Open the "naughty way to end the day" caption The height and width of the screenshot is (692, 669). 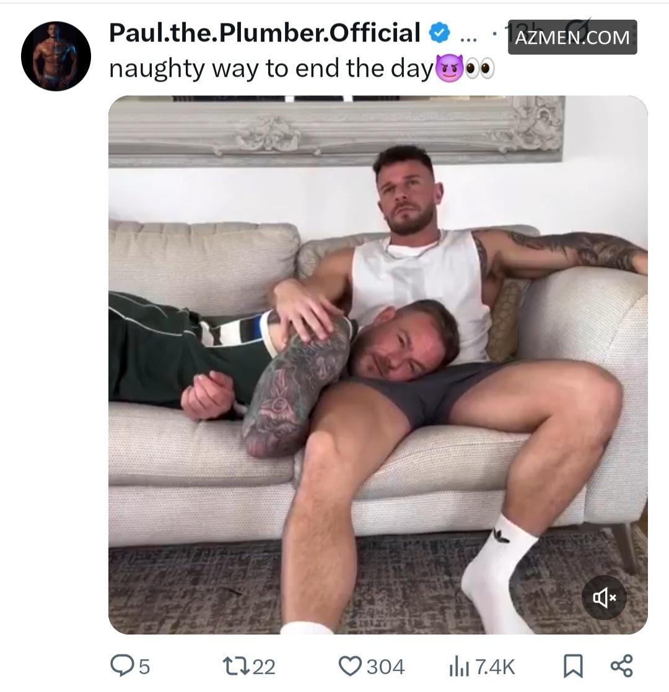pos(271,69)
